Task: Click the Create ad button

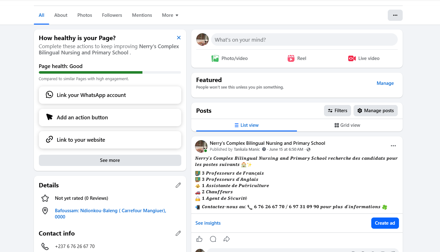Action: click(x=385, y=223)
